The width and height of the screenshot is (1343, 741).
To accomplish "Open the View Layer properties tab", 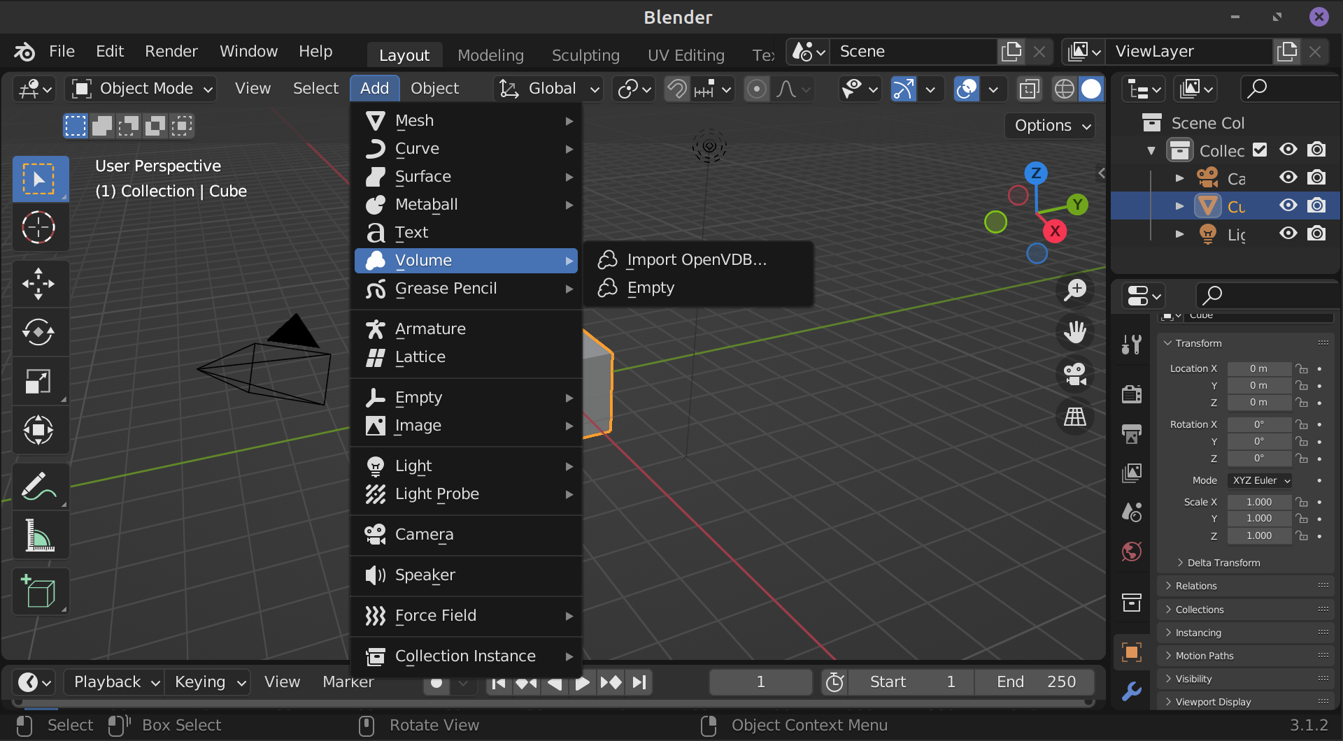I will 1131,473.
